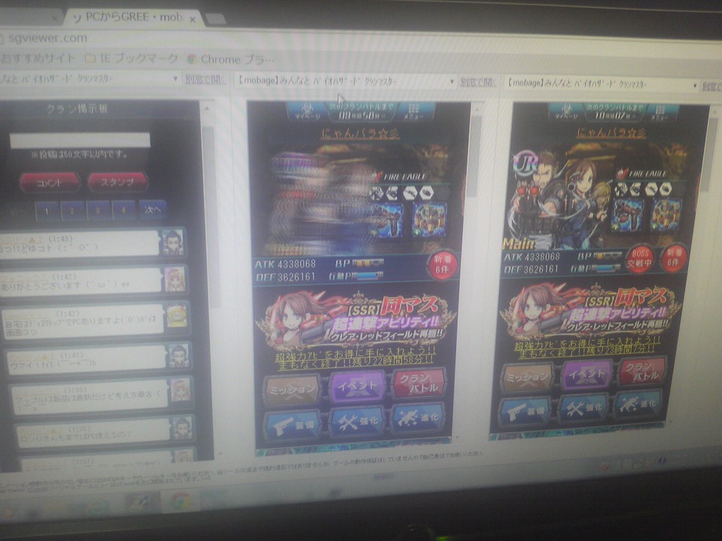The width and height of the screenshot is (722, 541).
Task: Open クランバトル in the middle pane
Action: tap(419, 382)
